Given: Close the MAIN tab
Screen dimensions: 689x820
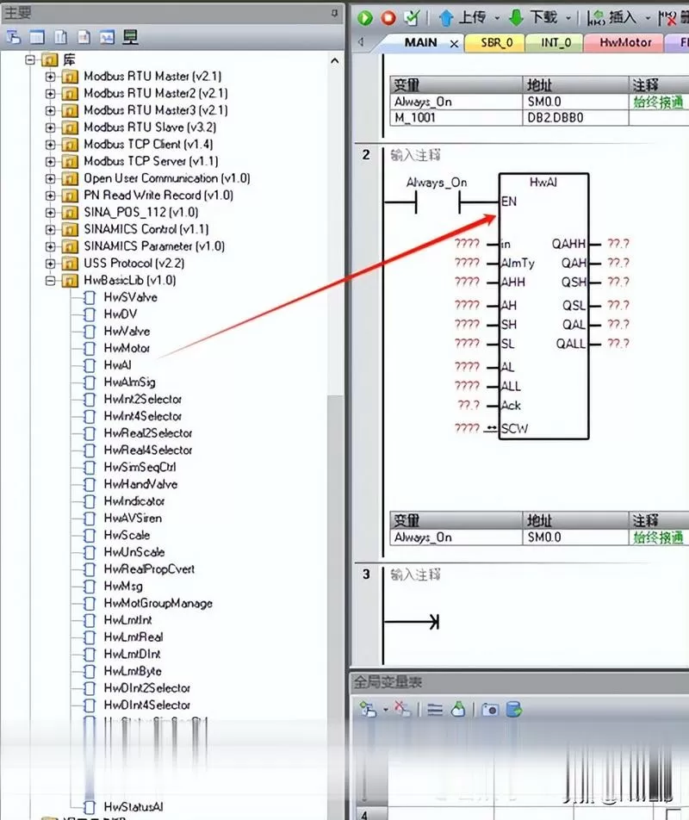Looking at the screenshot, I should point(454,43).
